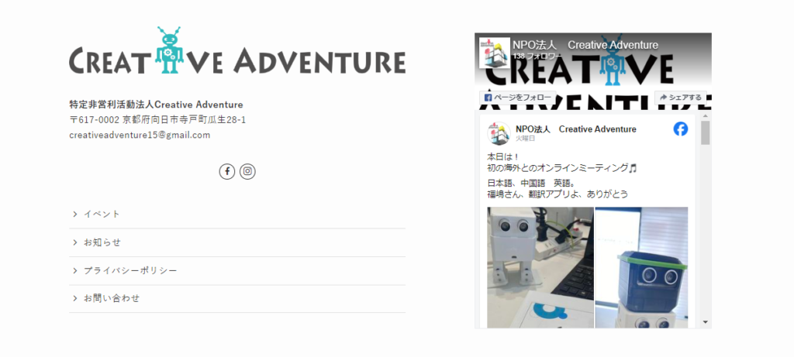794x357 pixels.
Task: Click the chevron beside お知らせ
Action: 75,242
